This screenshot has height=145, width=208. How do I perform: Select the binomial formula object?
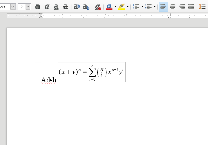tap(92, 72)
